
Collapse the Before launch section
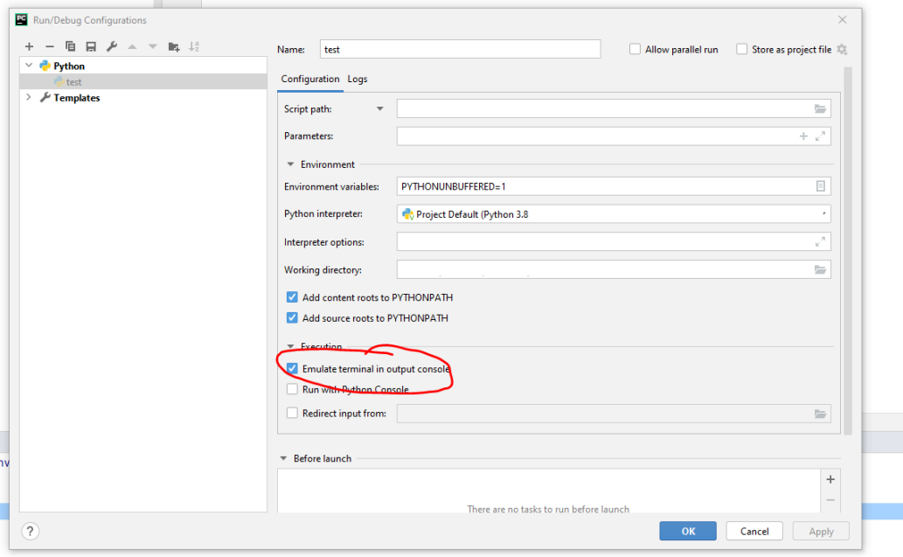pyautogui.click(x=283, y=458)
